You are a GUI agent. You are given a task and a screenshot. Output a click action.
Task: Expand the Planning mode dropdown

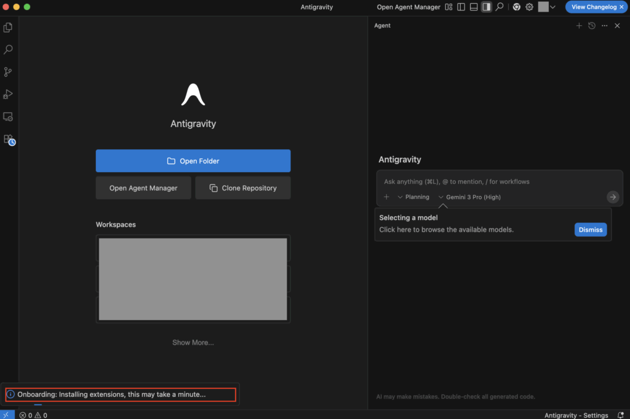click(413, 197)
